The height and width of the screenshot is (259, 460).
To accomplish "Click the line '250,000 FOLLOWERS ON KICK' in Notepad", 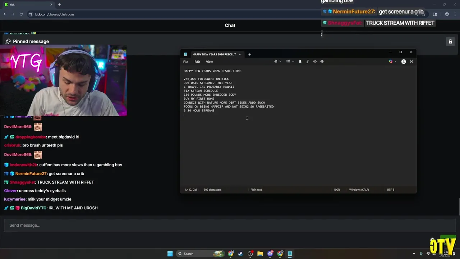I will pos(206,79).
